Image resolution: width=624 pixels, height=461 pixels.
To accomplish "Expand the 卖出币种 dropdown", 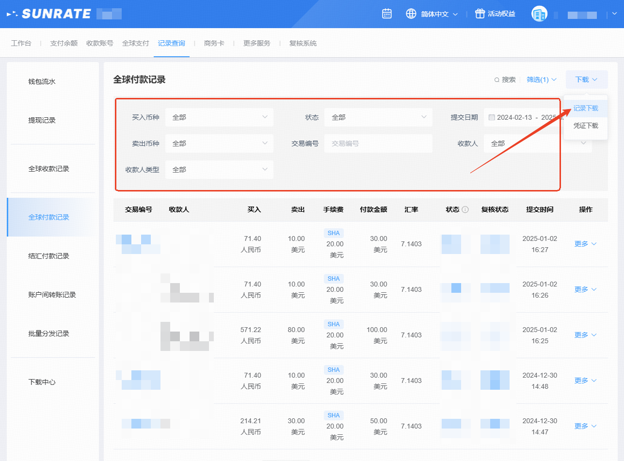I will coord(219,143).
